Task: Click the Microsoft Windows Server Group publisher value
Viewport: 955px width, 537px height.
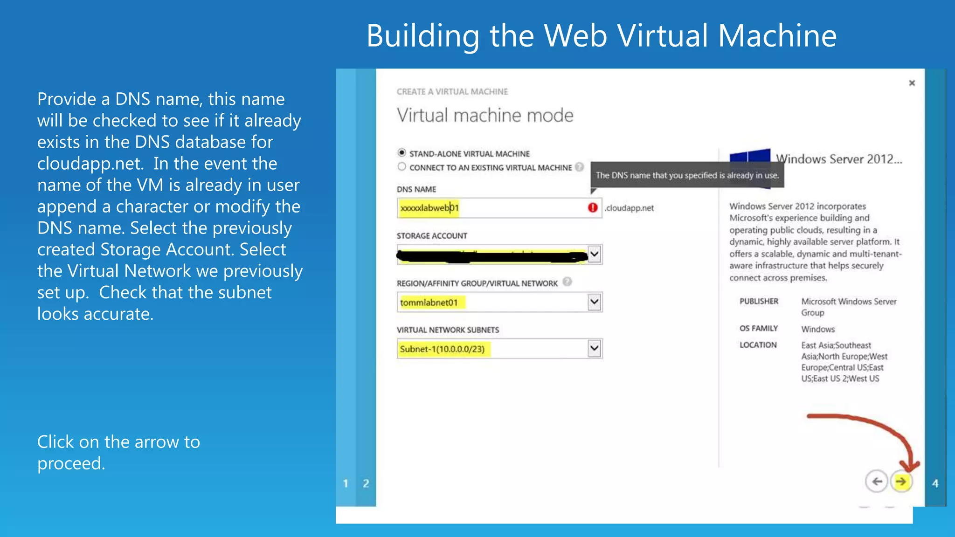Action: (849, 307)
